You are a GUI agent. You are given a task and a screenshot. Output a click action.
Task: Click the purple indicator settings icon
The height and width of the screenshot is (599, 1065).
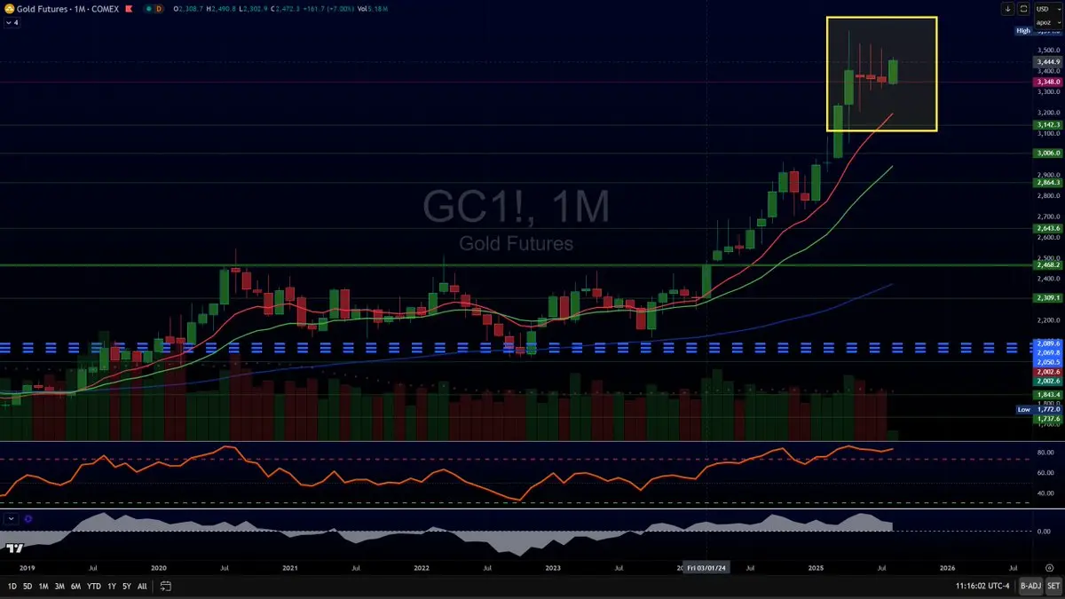(x=28, y=518)
